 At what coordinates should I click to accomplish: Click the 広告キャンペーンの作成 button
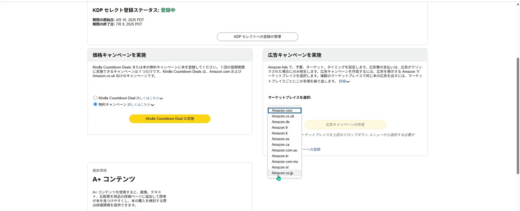coord(345,125)
